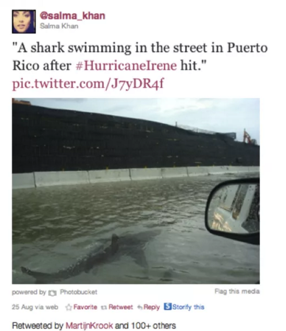Screen dimensions: 286x331
Task: Open the #HurricaneIrene hashtag
Action: pyautogui.click(x=126, y=65)
